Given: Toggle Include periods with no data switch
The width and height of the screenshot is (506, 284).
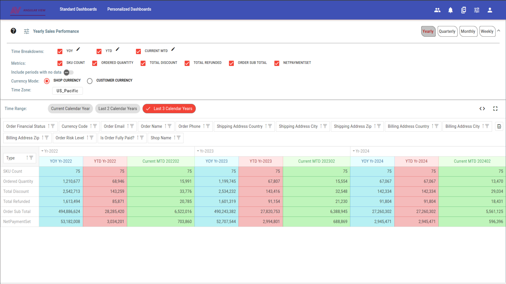Looking at the screenshot, I should pos(68,72).
